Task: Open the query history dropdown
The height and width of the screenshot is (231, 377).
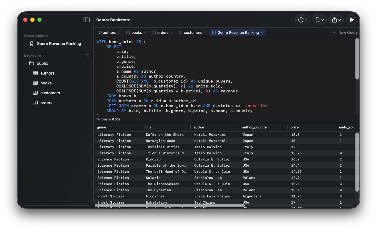Action: [302, 20]
